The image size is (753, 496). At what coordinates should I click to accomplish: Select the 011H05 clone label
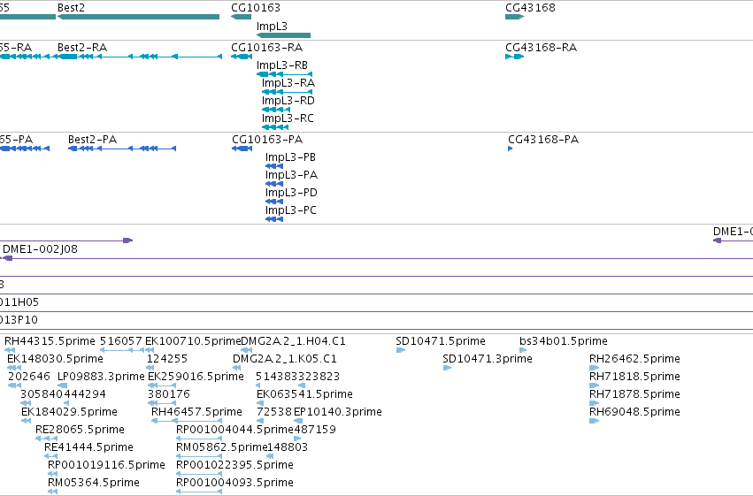click(x=19, y=302)
